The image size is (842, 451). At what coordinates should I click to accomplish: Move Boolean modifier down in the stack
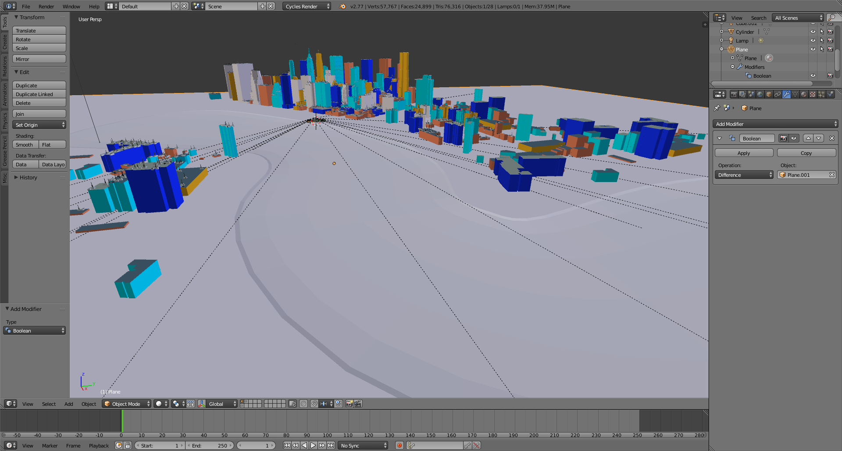[819, 138]
